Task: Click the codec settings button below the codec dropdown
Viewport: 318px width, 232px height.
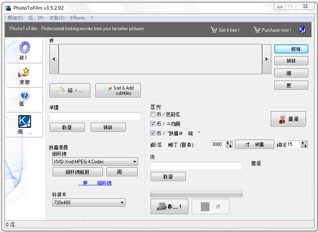Action: (77, 172)
